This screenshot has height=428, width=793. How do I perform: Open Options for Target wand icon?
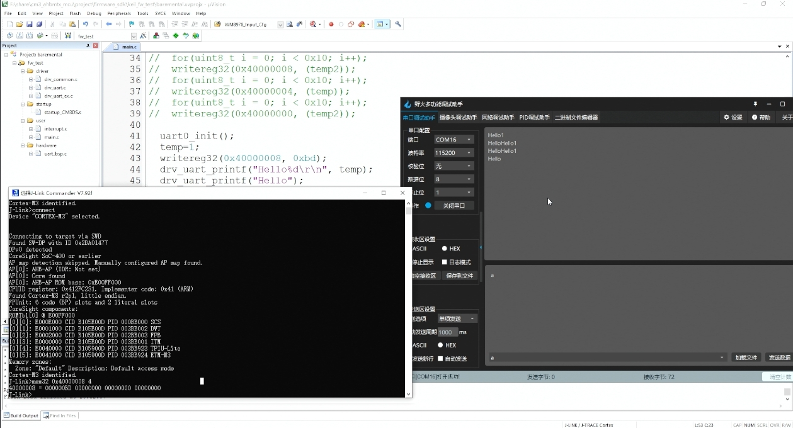point(144,36)
